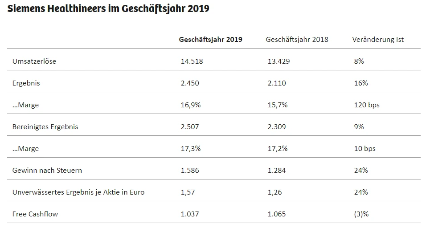Select the 16,9% margin value

(x=190, y=105)
